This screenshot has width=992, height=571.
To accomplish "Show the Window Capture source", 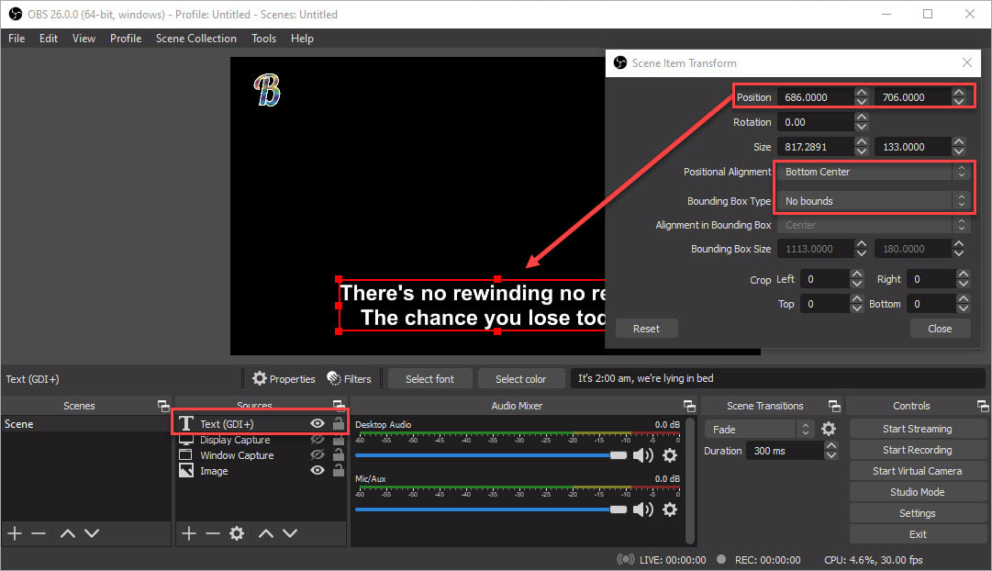I will (x=318, y=454).
